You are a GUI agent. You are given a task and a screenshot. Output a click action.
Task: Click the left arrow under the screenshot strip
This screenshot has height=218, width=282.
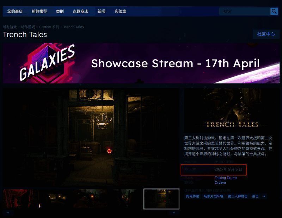[8, 212]
